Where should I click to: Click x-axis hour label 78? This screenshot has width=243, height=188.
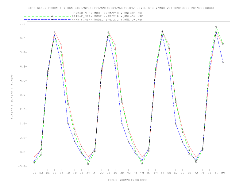click(x=210, y=173)
